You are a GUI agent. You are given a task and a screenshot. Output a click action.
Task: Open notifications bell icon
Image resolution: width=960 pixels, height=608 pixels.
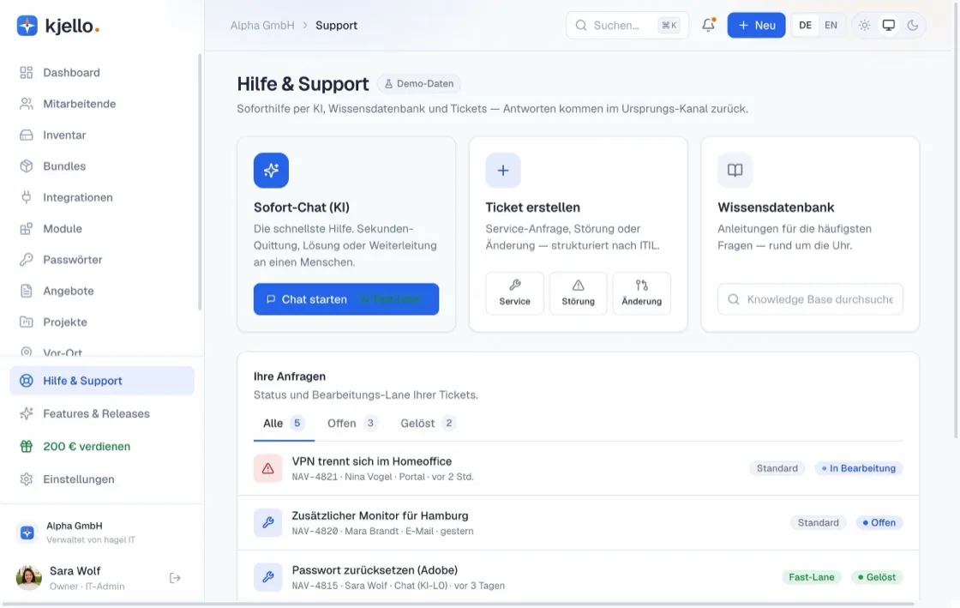tap(708, 25)
